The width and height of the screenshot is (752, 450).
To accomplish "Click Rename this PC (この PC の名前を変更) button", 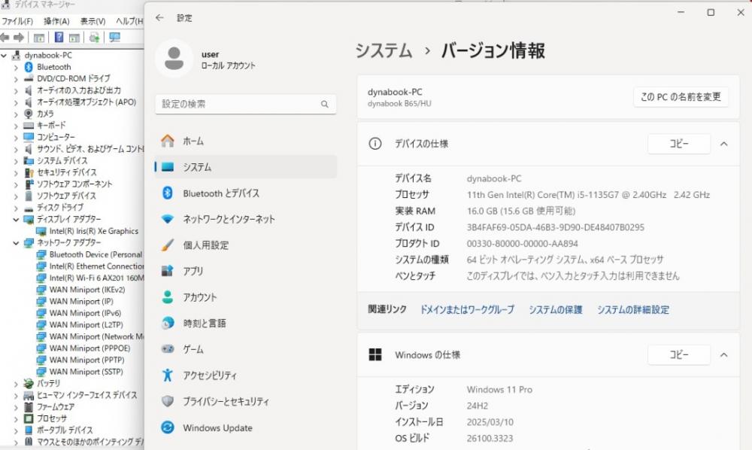I will [x=681, y=96].
